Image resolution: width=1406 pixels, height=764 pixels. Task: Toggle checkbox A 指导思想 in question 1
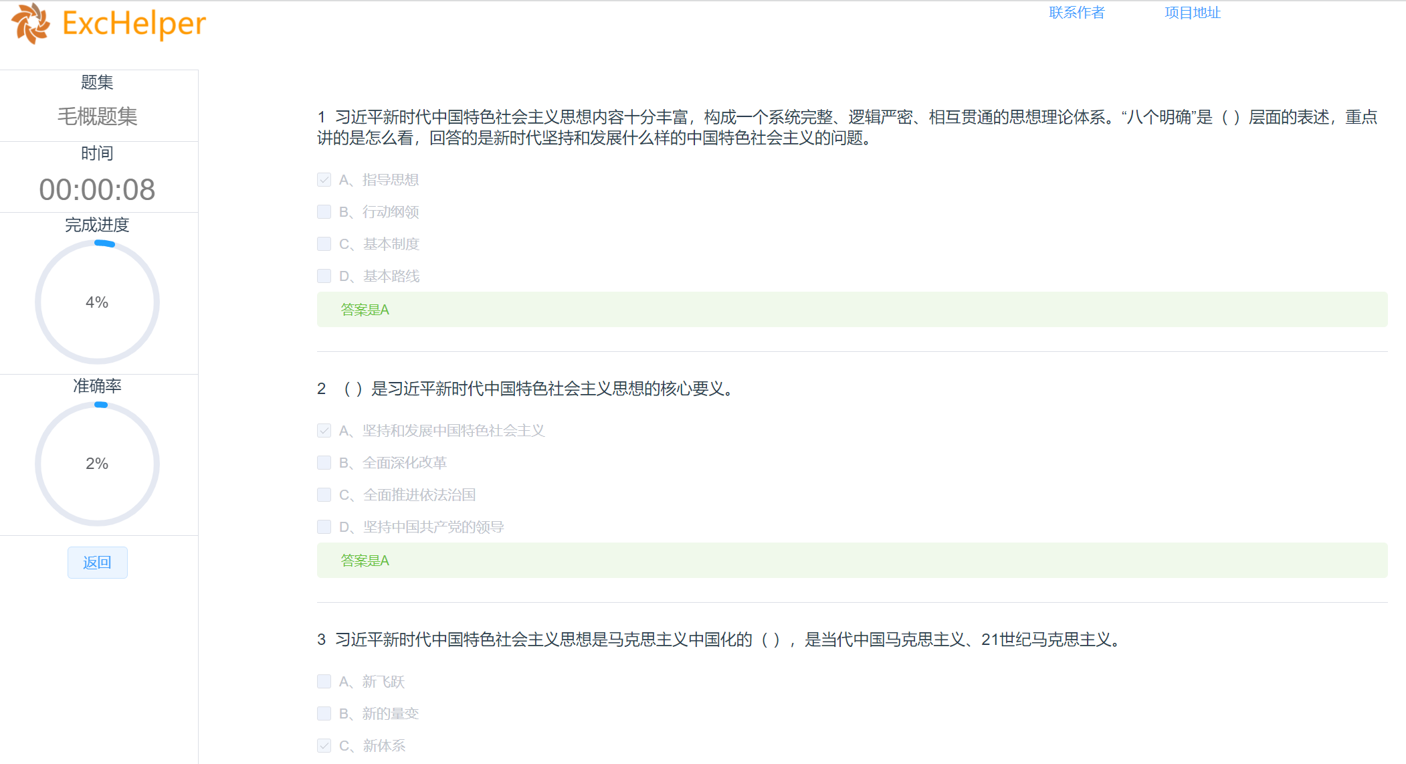click(x=324, y=180)
